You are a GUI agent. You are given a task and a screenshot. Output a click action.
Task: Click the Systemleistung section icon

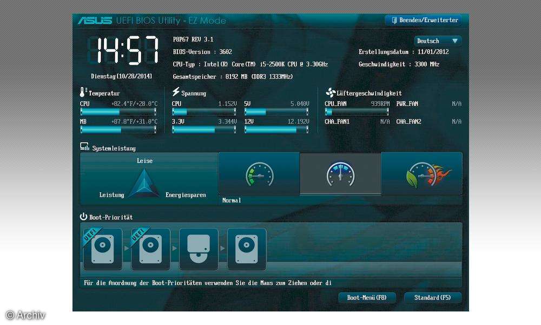pyautogui.click(x=84, y=146)
